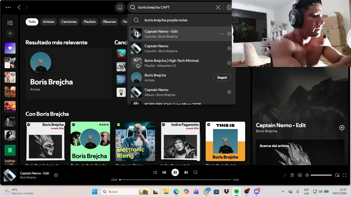Select the Todo filter chip
Image resolution: width=351 pixels, height=197 pixels.
coord(32,22)
